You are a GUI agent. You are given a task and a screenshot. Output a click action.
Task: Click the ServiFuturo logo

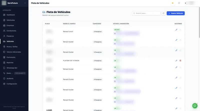click(x=4, y=3)
